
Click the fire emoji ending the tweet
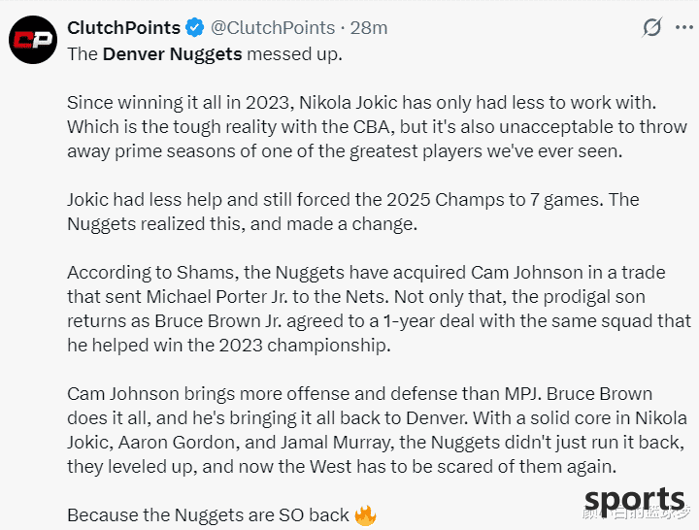[365, 514]
